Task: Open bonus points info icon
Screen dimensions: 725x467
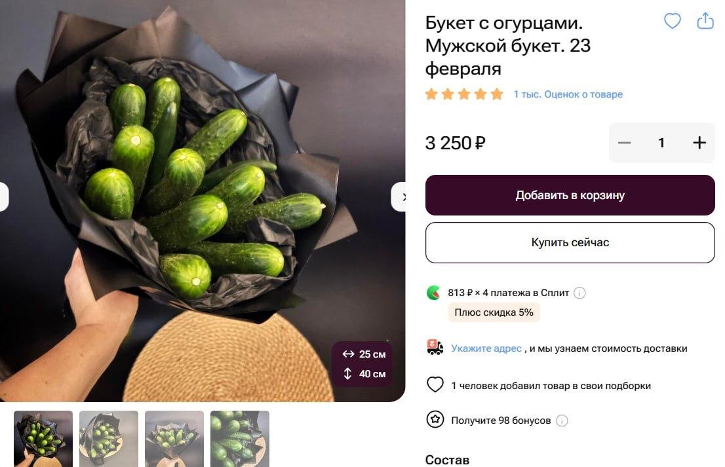Action: tap(562, 420)
